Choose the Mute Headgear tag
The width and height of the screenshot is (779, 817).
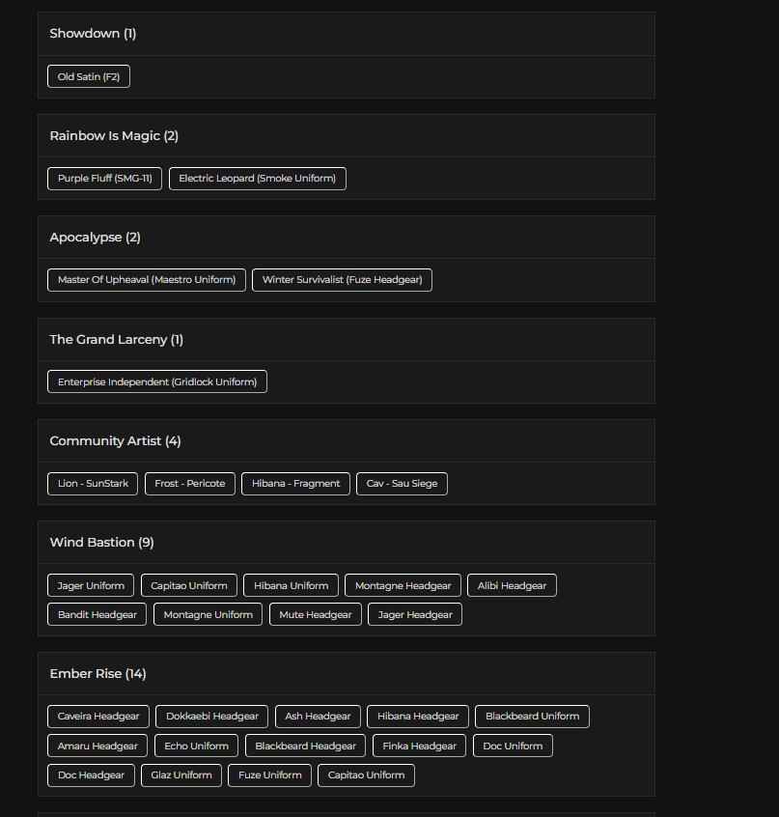316,614
